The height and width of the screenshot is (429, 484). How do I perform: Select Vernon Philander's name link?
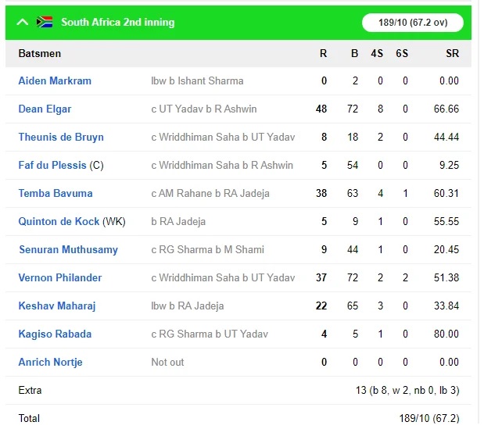(x=60, y=277)
